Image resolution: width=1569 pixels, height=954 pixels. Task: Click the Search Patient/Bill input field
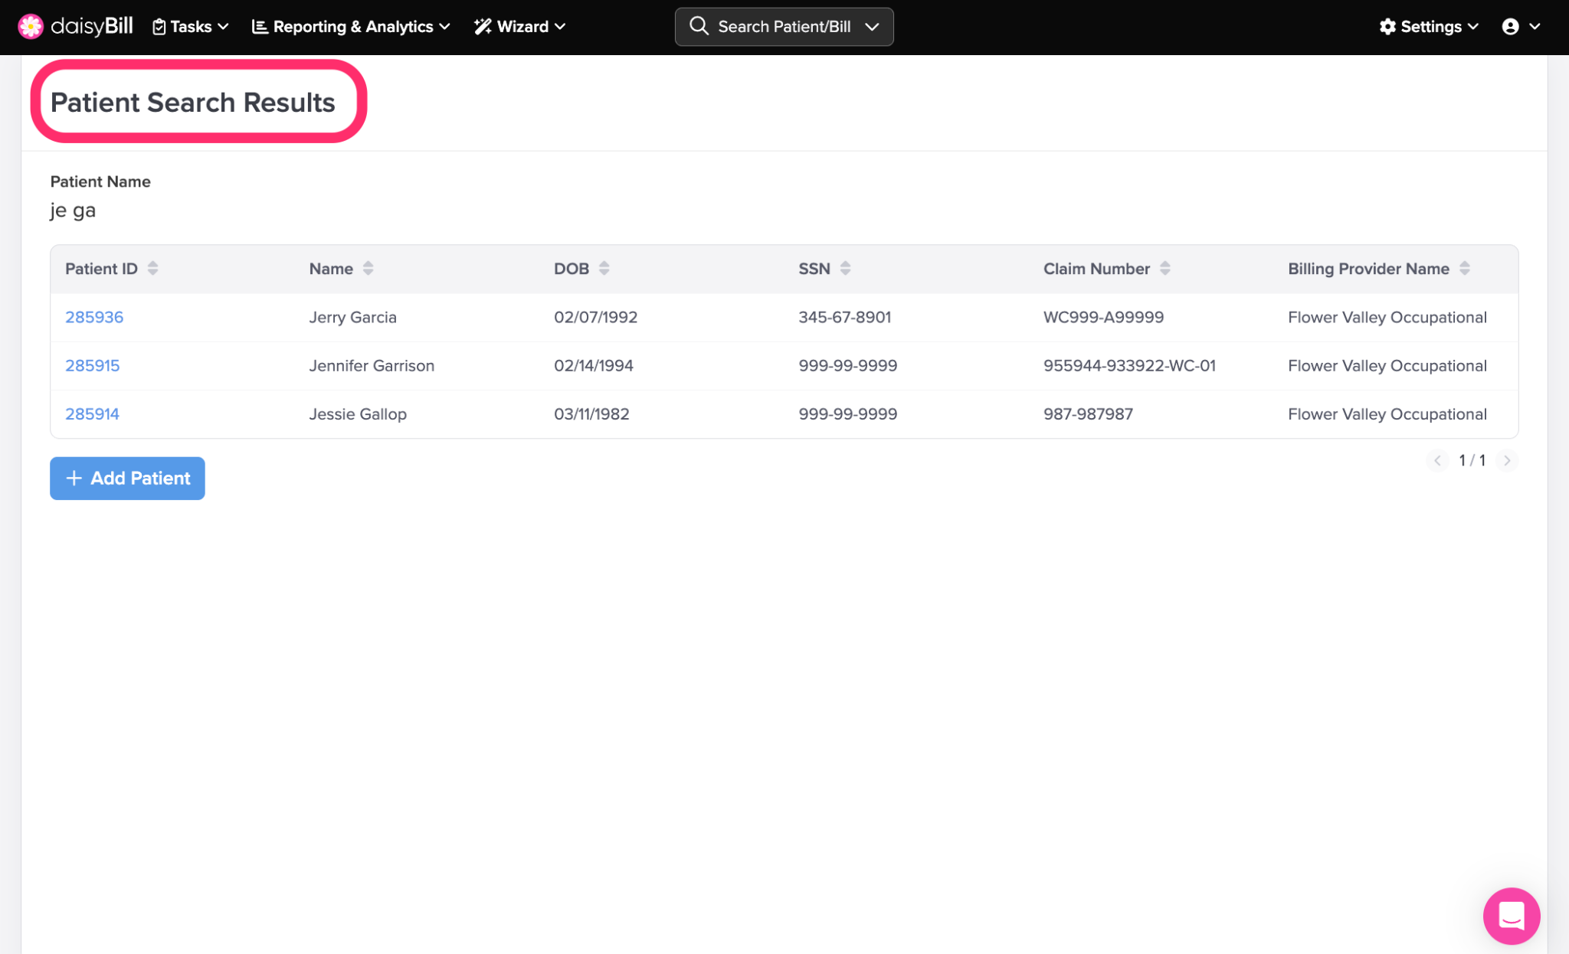tap(784, 27)
